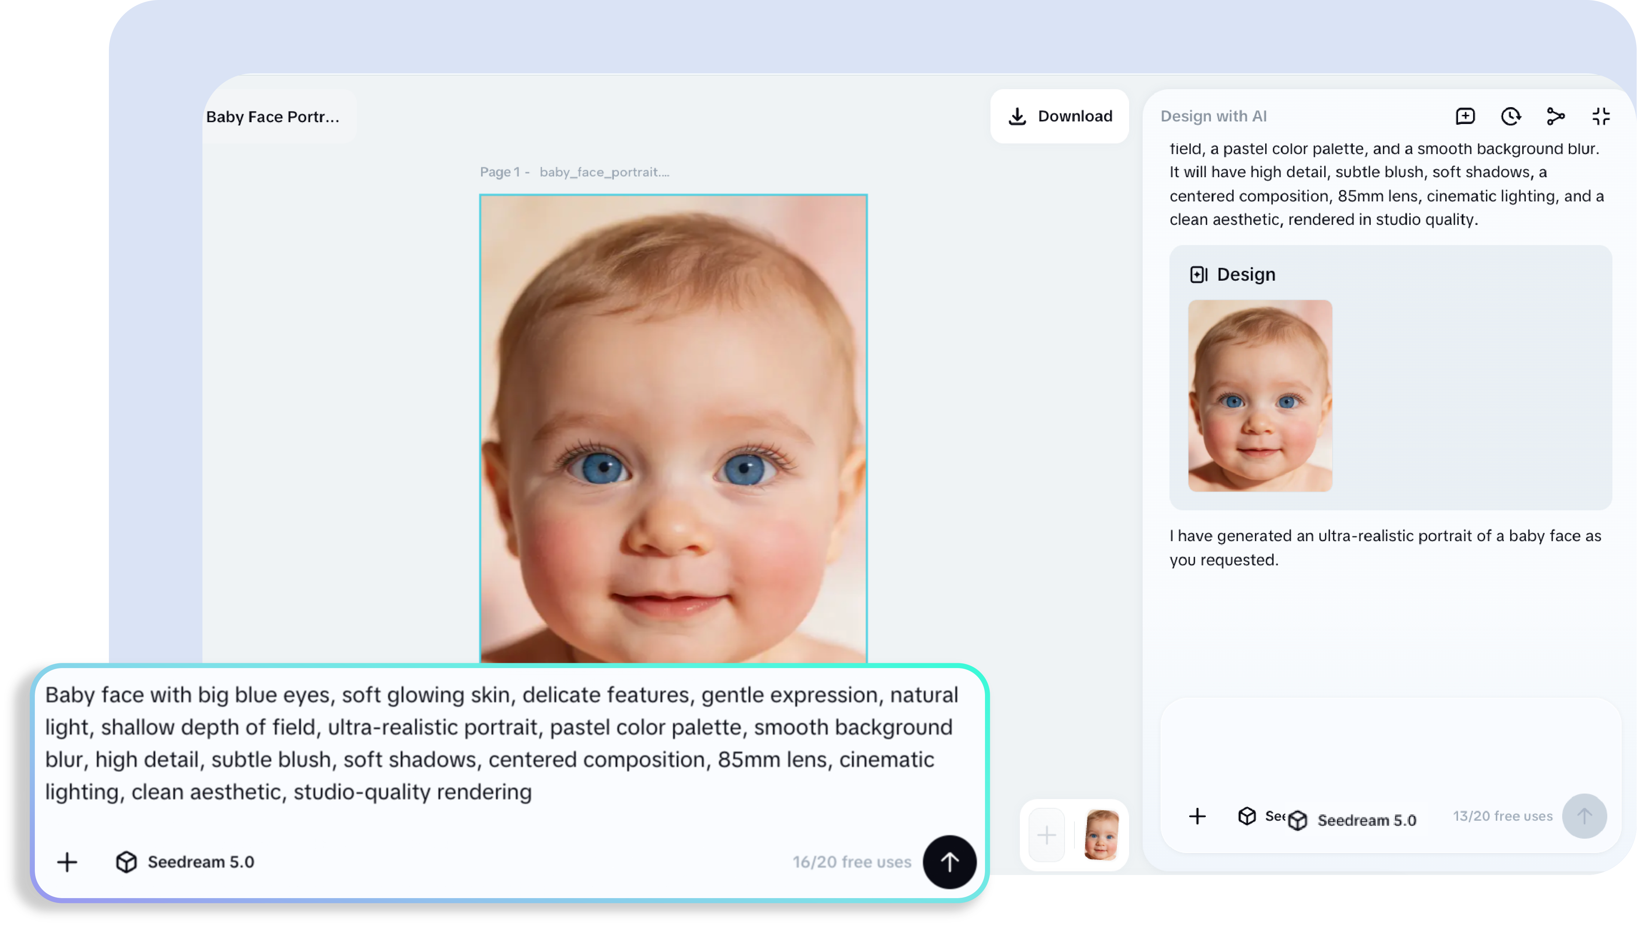Image resolution: width=1637 pixels, height=926 pixels.
Task: Click the baby_face_portrait page label
Action: coord(604,172)
